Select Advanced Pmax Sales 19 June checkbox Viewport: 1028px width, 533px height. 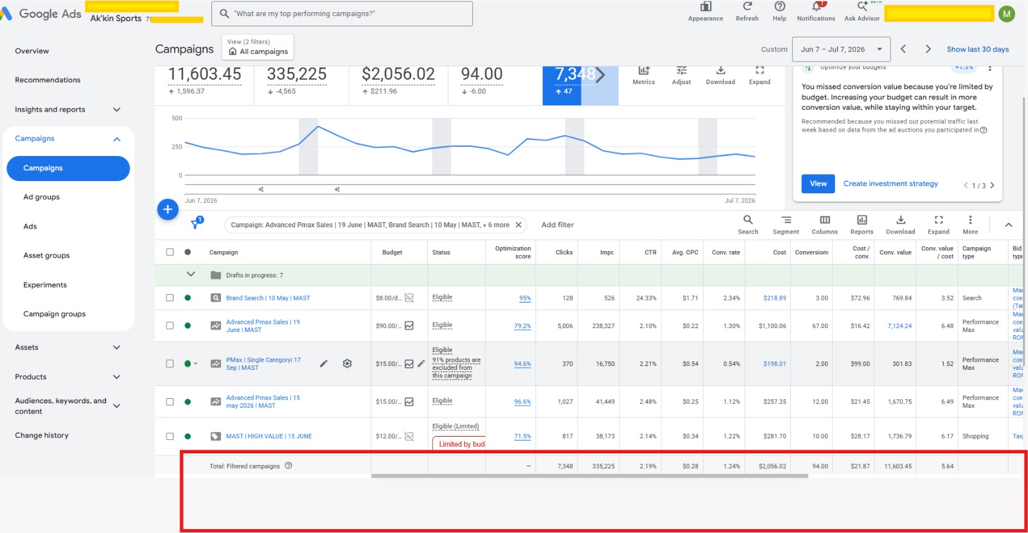click(x=170, y=326)
